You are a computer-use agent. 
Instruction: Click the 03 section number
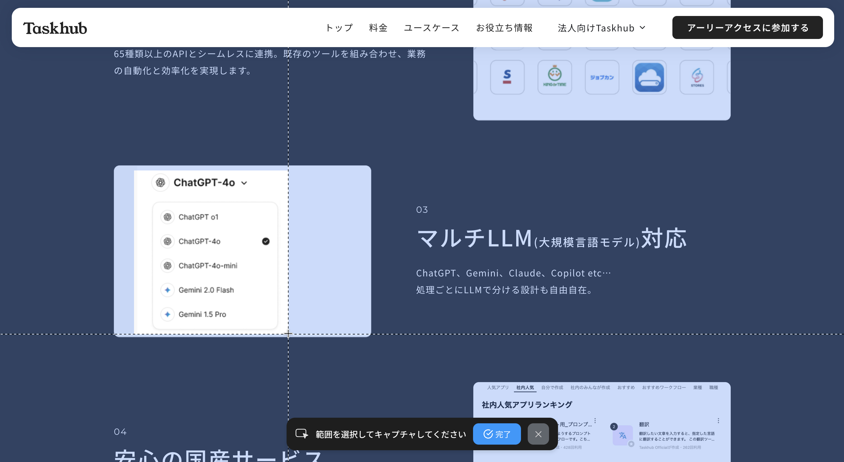tap(422, 210)
